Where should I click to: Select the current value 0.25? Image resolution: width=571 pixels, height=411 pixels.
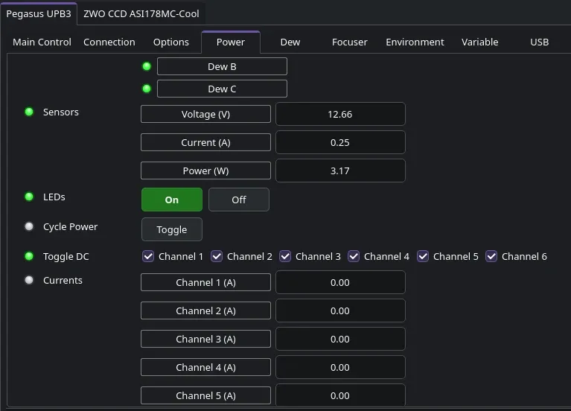pyautogui.click(x=340, y=142)
